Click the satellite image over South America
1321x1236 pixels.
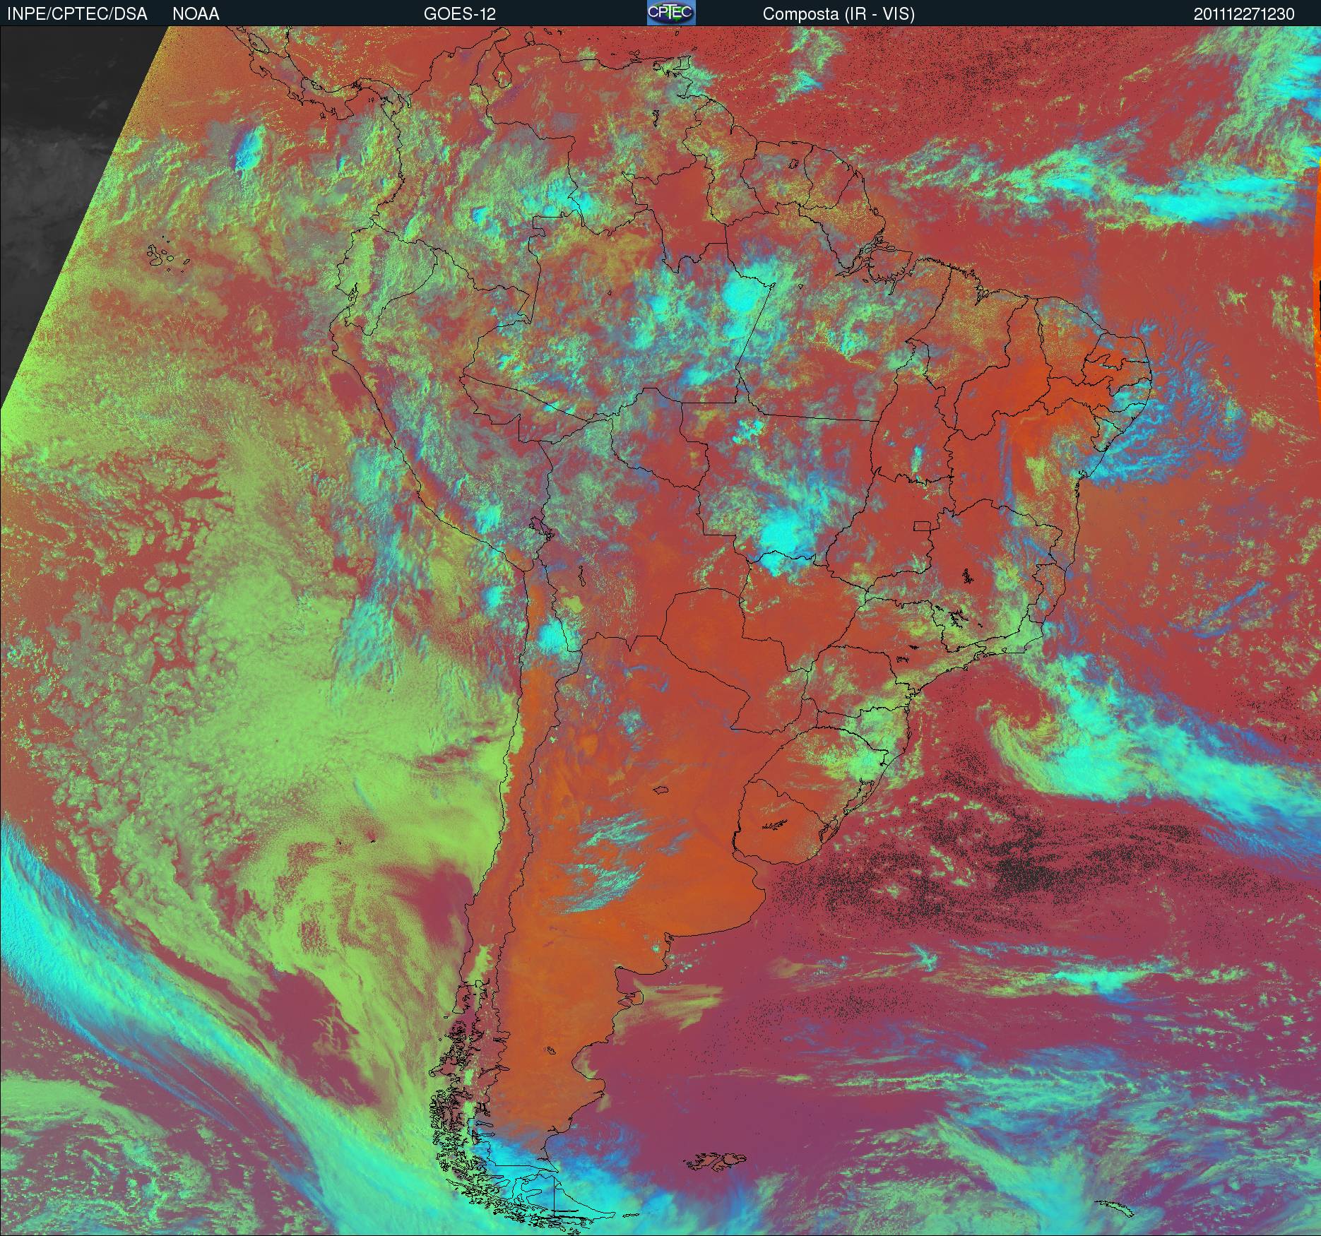pyautogui.click(x=660, y=631)
